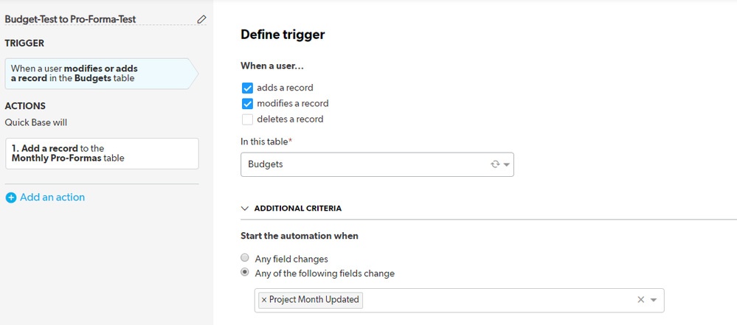This screenshot has width=737, height=325.
Task: Click the Additional Criteria heading text
Action: point(298,208)
